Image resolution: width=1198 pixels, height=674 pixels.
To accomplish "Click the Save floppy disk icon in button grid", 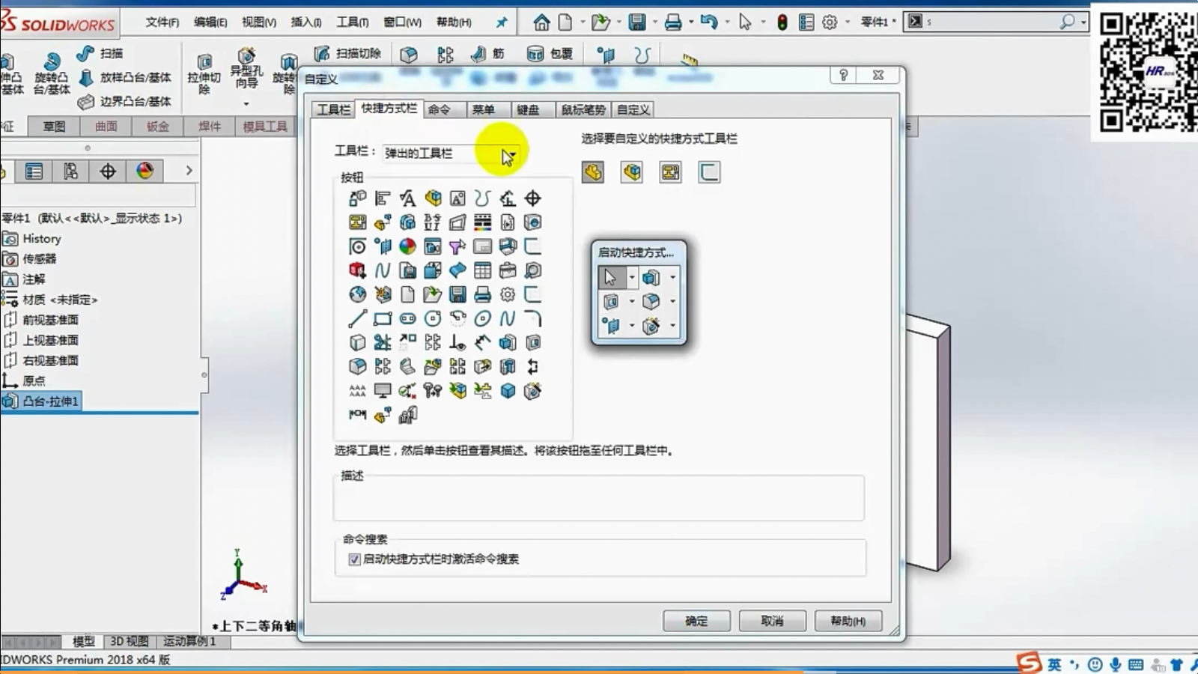I will (457, 294).
